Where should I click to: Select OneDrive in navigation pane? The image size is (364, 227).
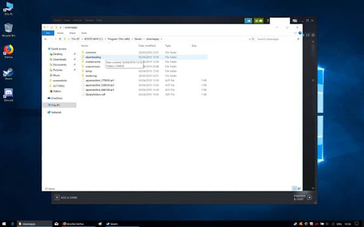pos(56,98)
